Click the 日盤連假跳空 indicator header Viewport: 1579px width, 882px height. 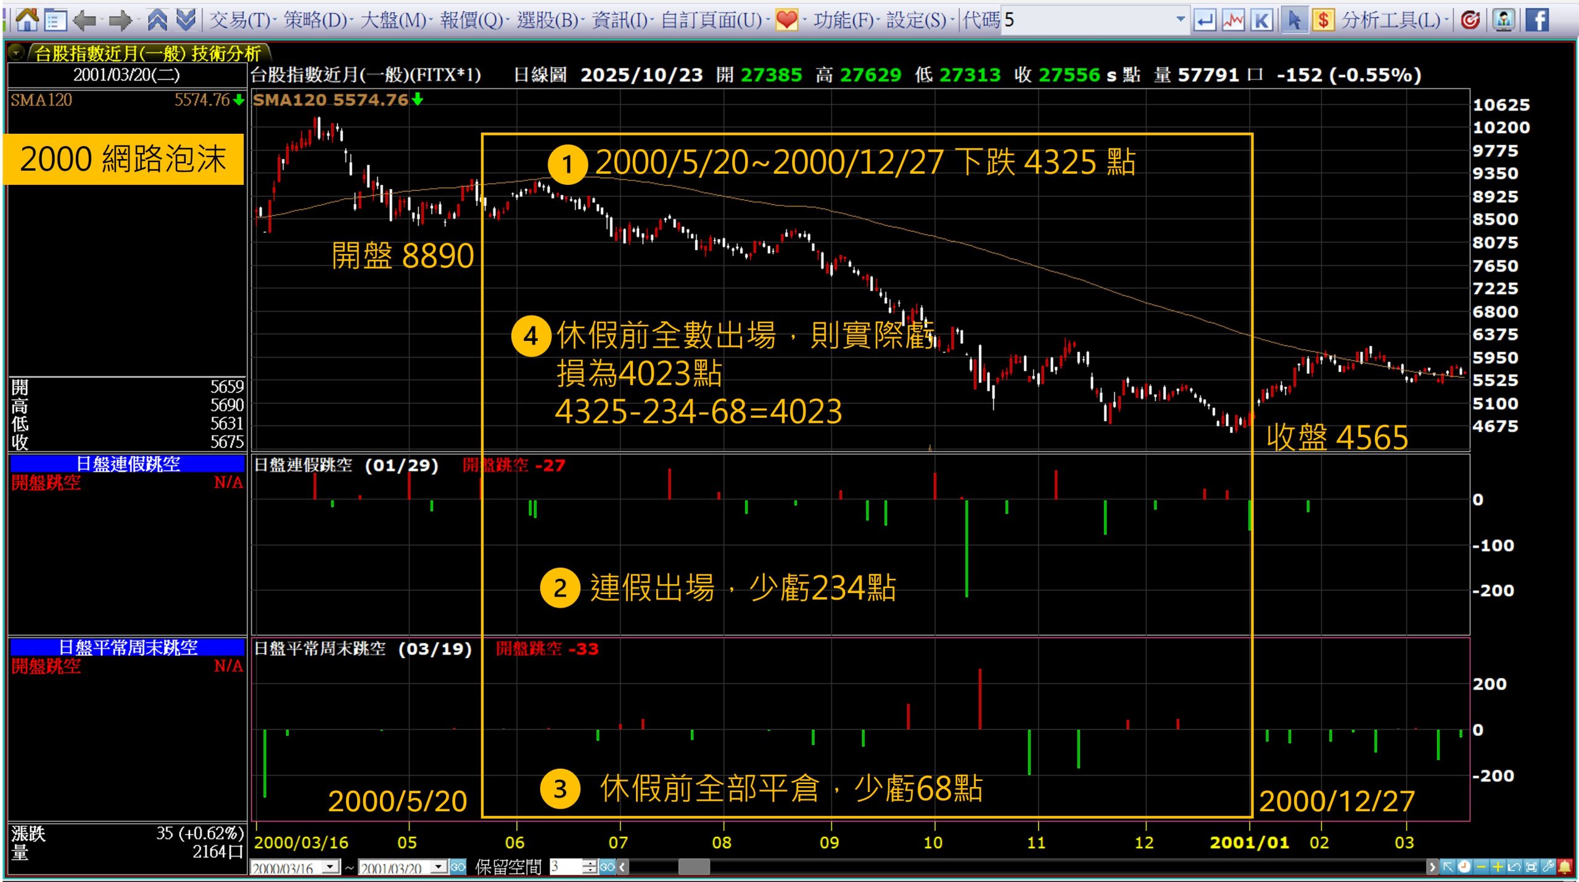tap(128, 463)
